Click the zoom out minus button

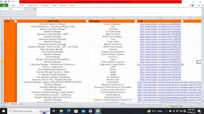point(185,106)
